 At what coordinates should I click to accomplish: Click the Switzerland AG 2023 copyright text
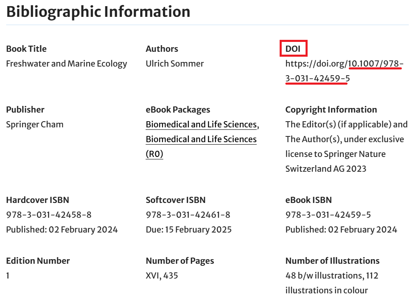[326, 169]
